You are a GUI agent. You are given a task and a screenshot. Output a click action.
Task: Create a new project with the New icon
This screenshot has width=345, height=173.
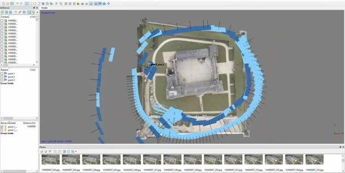(x=4, y=4)
